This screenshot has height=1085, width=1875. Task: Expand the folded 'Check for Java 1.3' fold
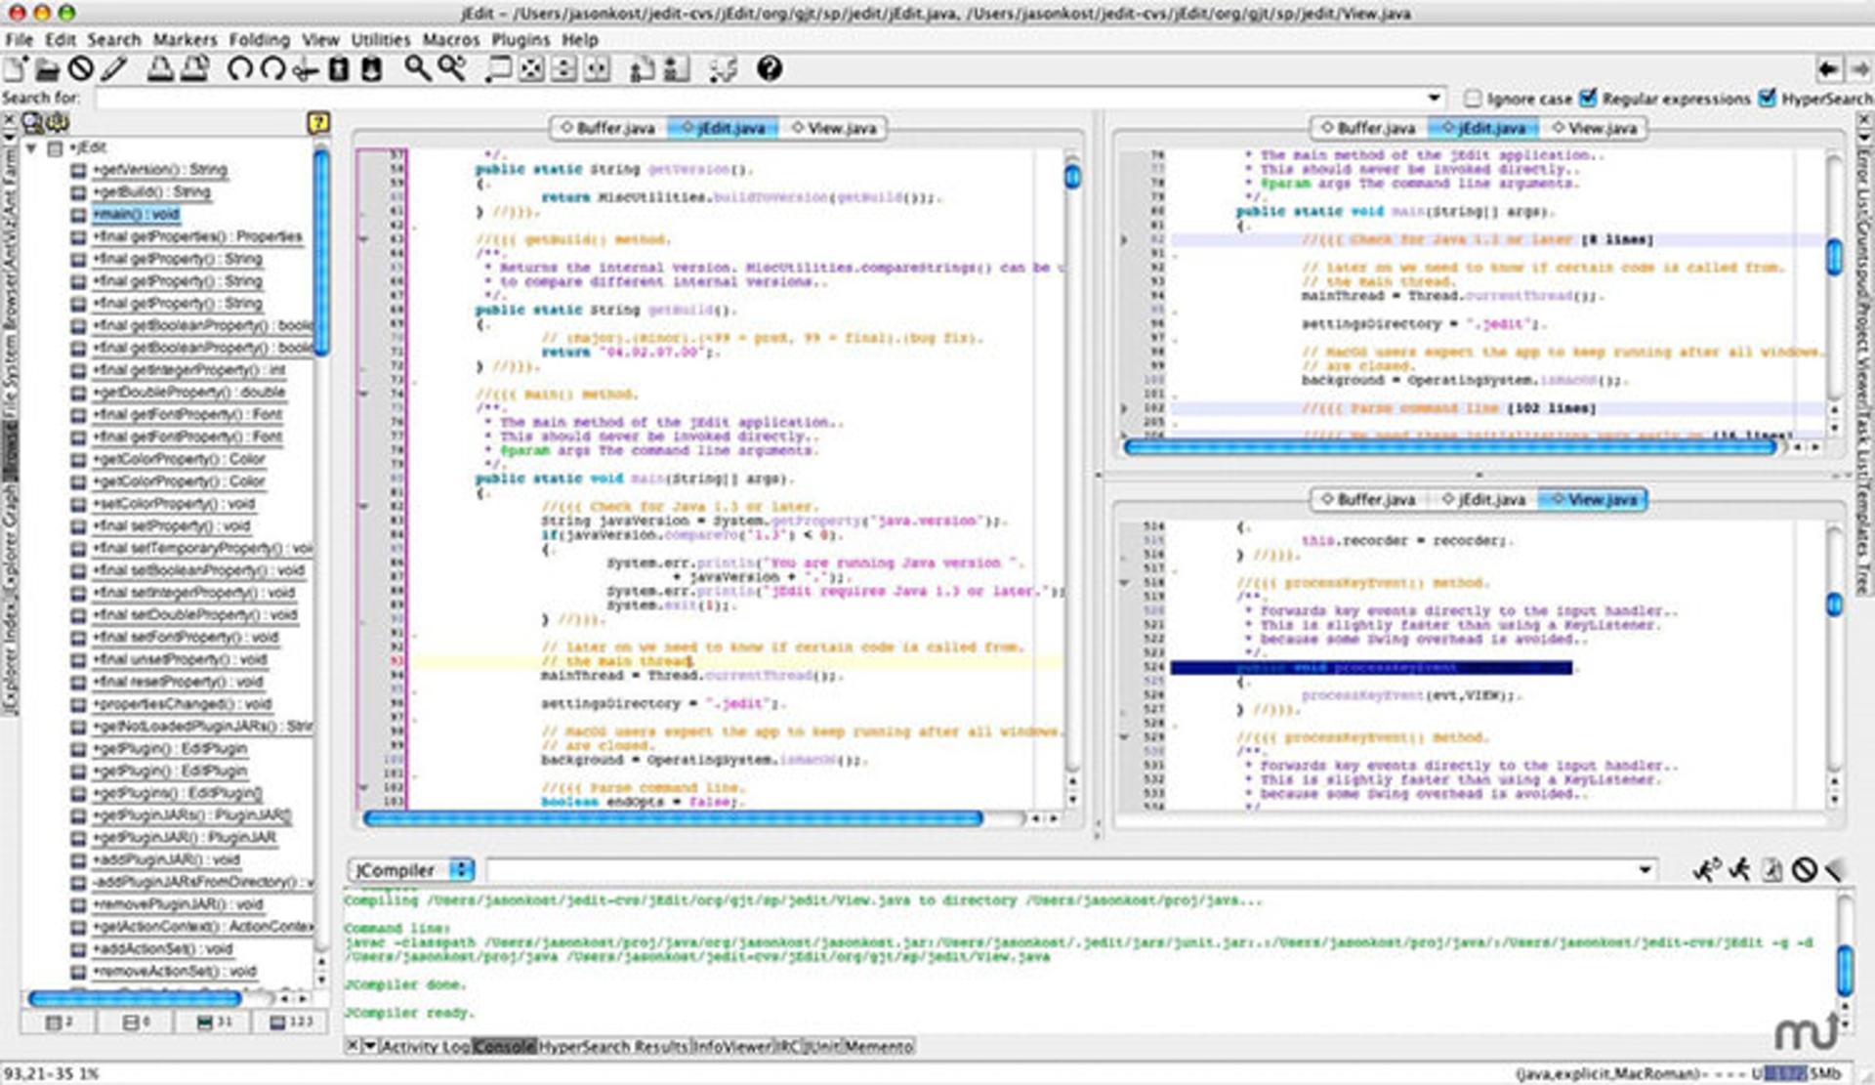point(1124,239)
